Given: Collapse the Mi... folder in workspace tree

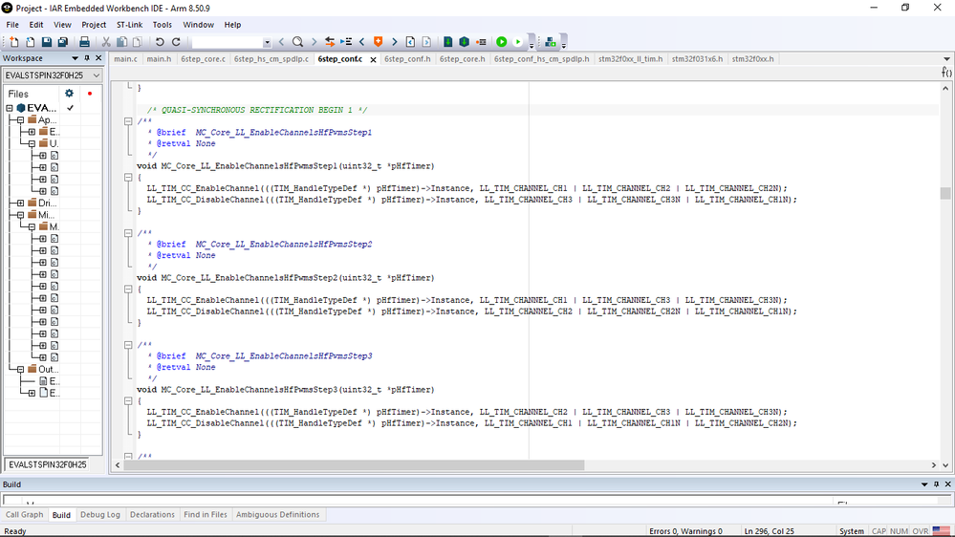Looking at the screenshot, I should click(20, 215).
